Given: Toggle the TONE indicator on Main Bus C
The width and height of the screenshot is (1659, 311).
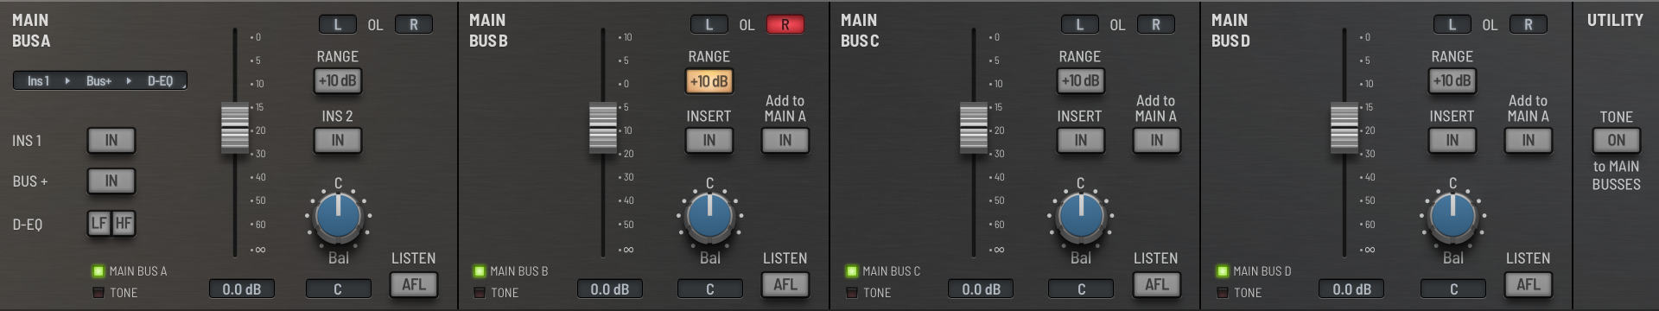Looking at the screenshot, I should [852, 293].
